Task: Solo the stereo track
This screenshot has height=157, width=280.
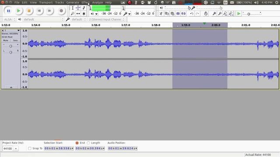Action: (x=15, y=41)
